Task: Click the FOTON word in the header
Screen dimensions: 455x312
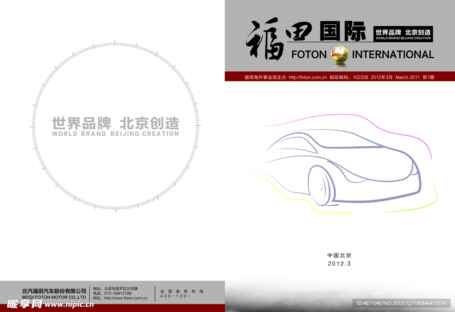Action: point(309,55)
